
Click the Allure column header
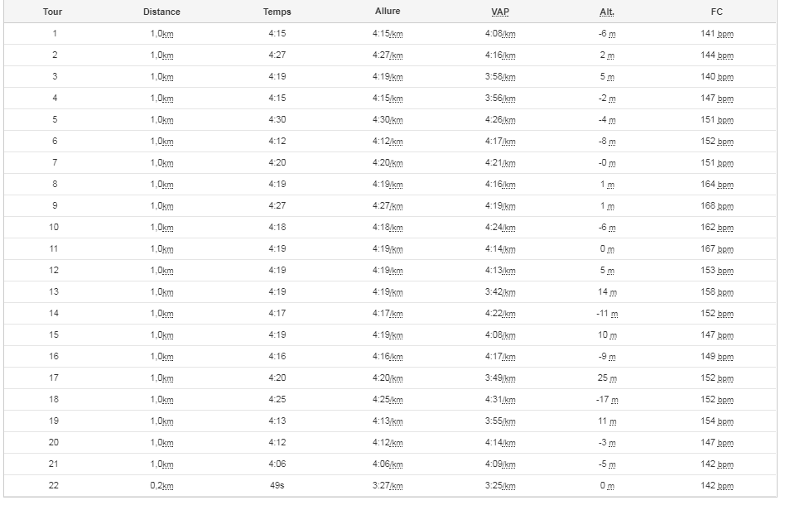coord(387,11)
